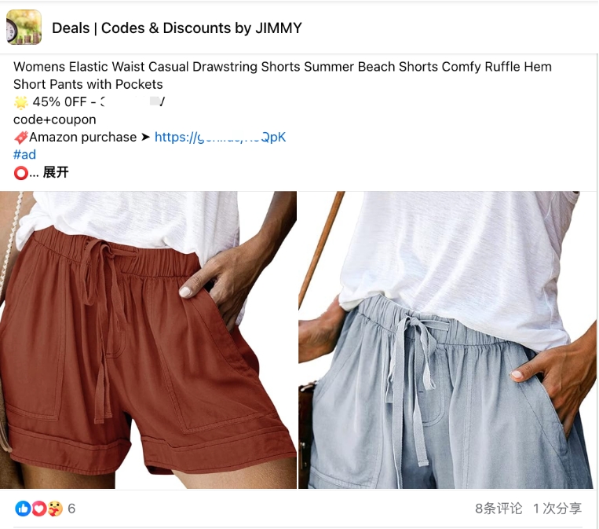Image resolution: width=599 pixels, height=529 pixels.
Task: Open the red shorts product photo
Action: click(148, 340)
